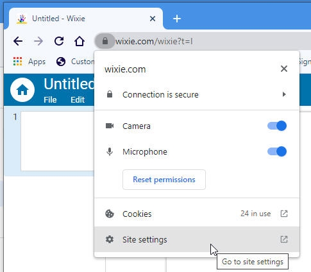The image size is (311, 272).
Task: Click the Connection is secure text
Action: click(x=160, y=94)
